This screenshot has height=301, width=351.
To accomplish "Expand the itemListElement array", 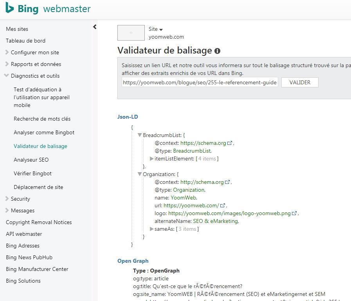I will (x=152, y=159).
